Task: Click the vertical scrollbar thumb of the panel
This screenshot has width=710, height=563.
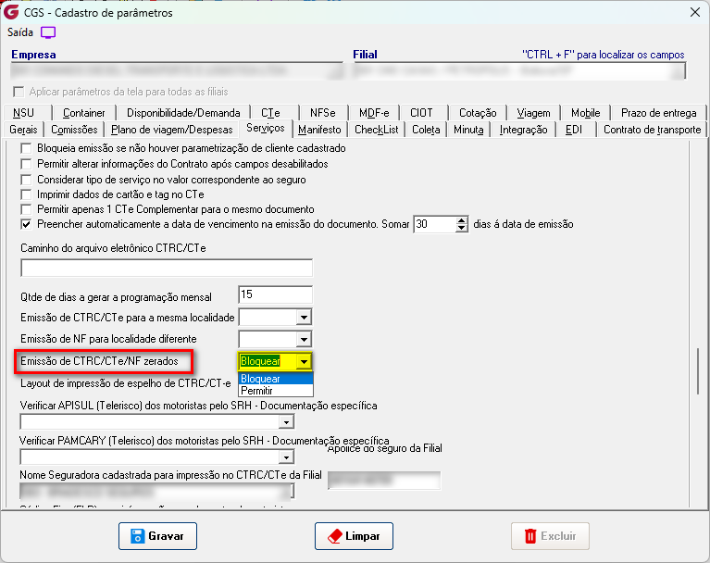Action: point(697,370)
